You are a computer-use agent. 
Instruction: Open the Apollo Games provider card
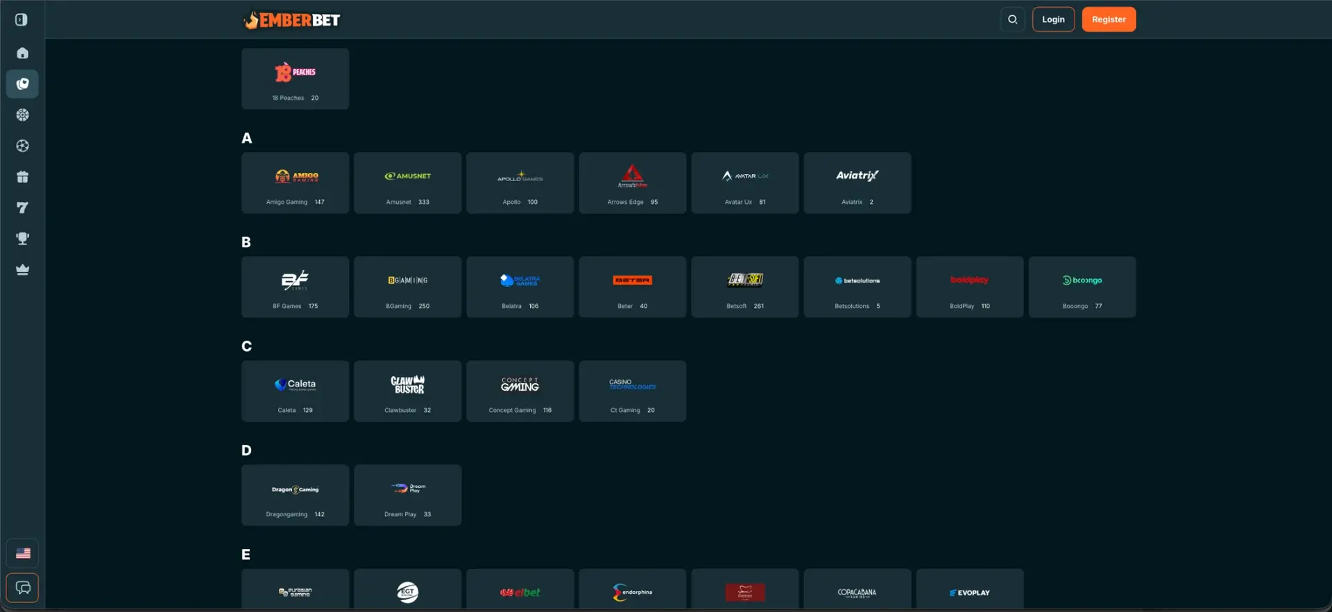(x=520, y=182)
